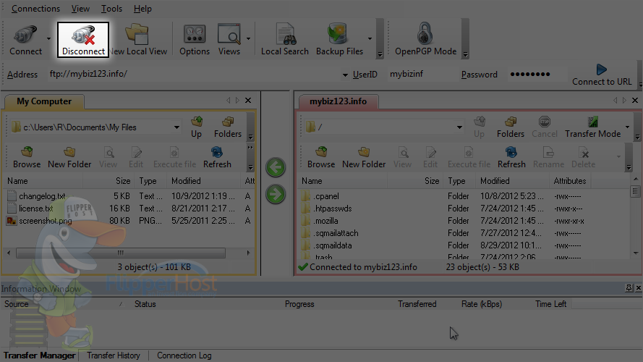The image size is (643, 362).
Task: Click the green right transfer arrow
Action: pyautogui.click(x=276, y=194)
